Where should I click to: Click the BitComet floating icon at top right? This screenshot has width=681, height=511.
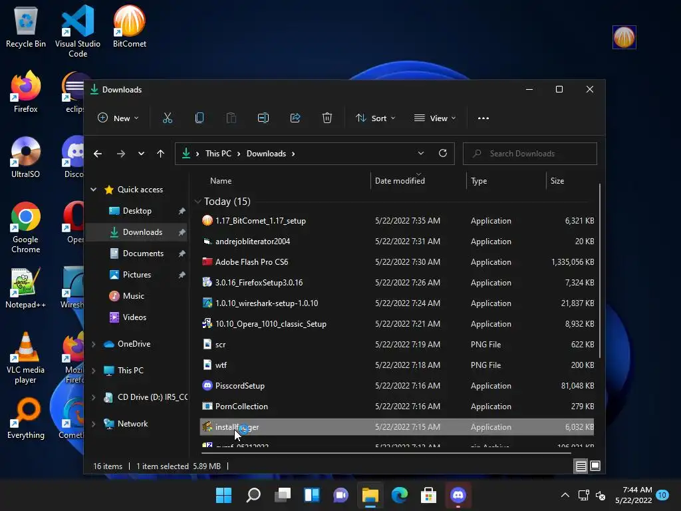tap(624, 37)
